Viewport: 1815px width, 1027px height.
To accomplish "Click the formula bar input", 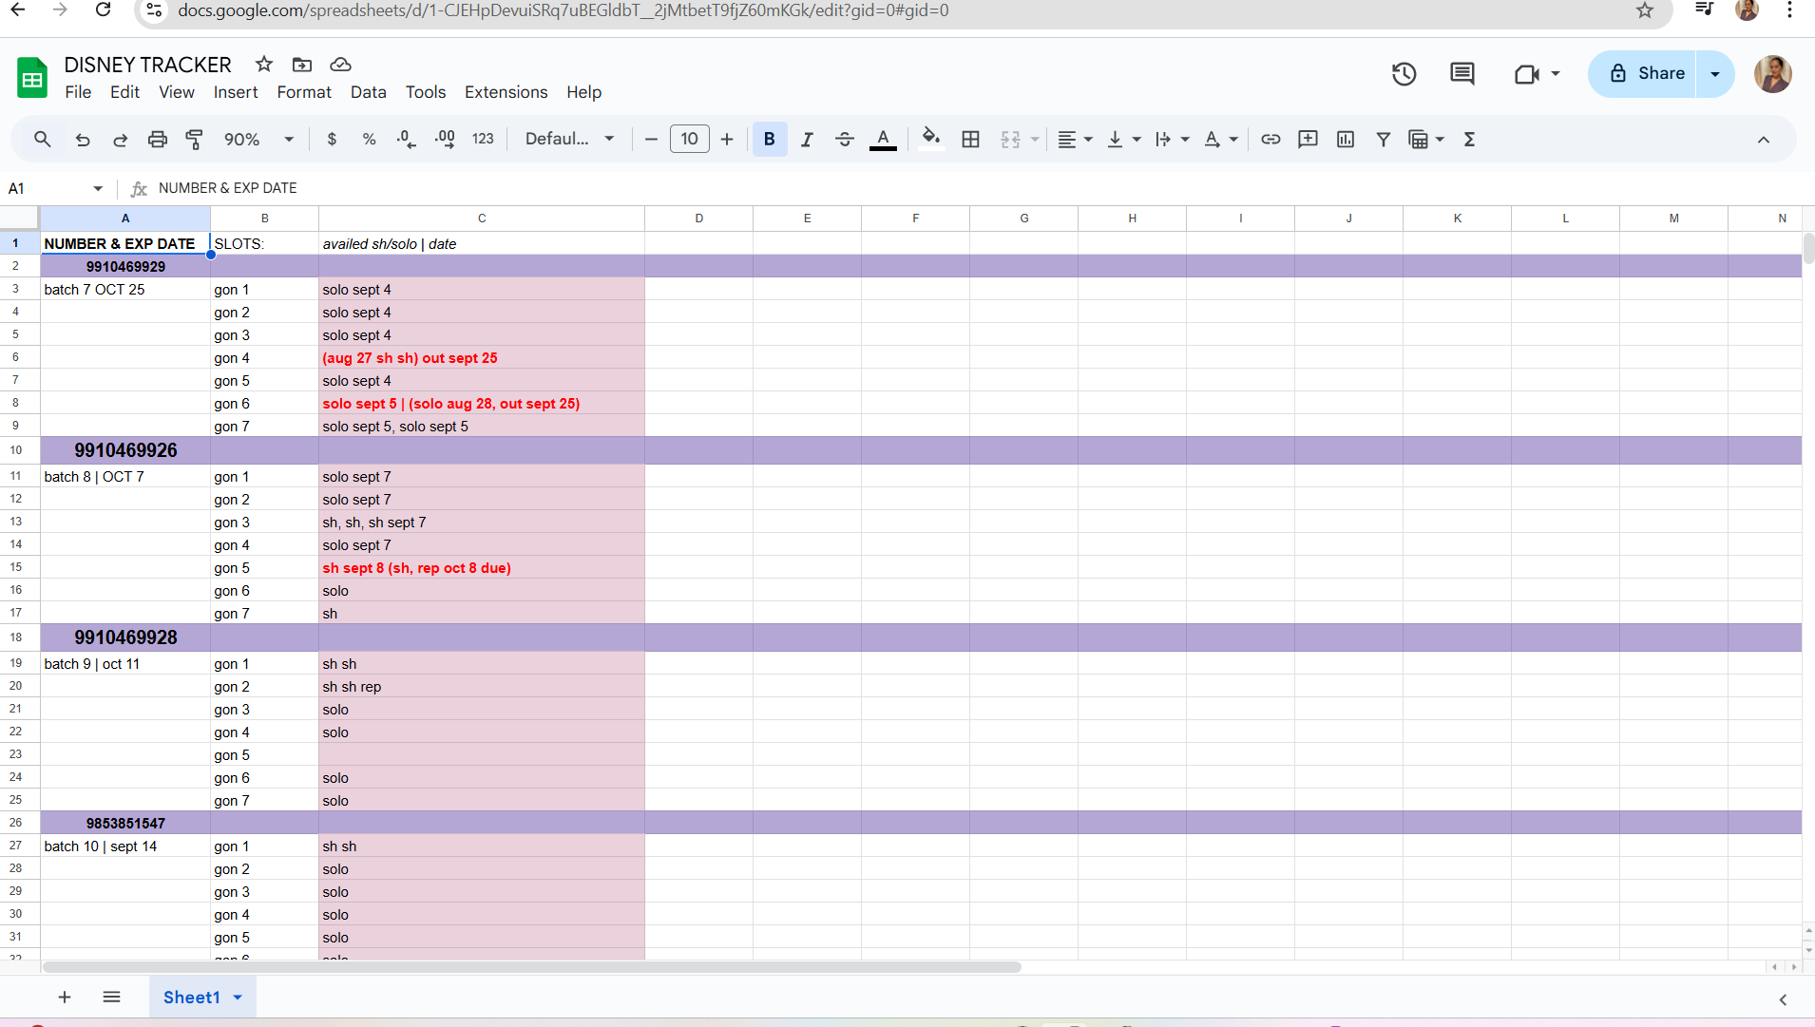I will 979,188.
